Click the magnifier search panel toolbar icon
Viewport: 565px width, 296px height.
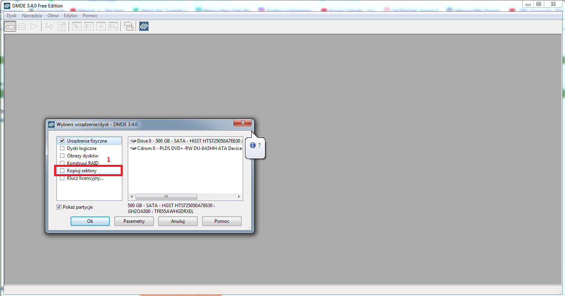[x=113, y=27]
